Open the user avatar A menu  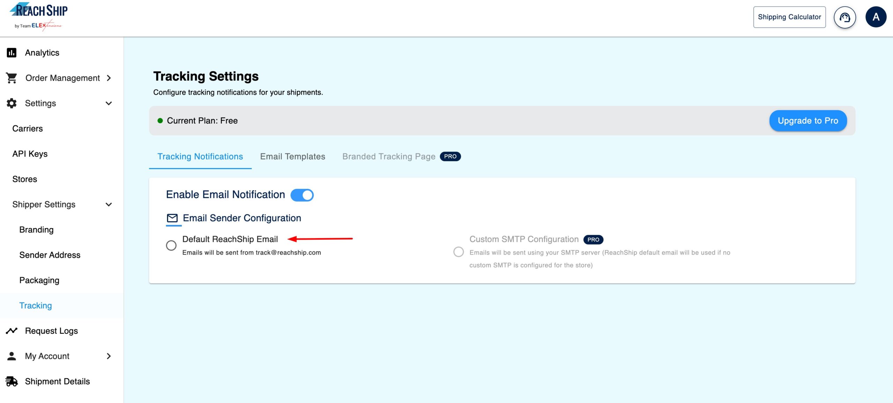[x=876, y=17]
